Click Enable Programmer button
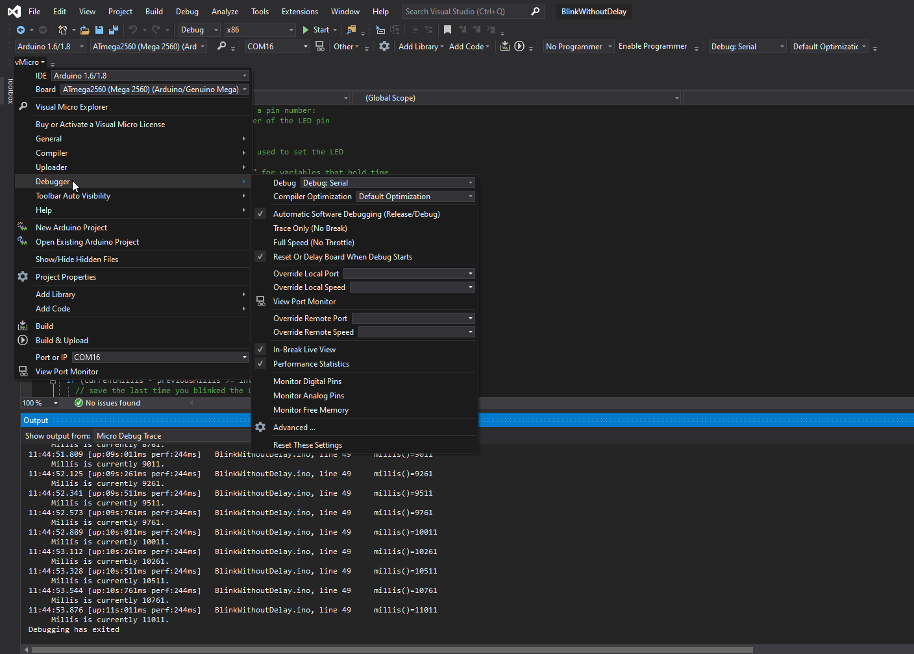Image resolution: width=914 pixels, height=654 pixels. point(652,46)
